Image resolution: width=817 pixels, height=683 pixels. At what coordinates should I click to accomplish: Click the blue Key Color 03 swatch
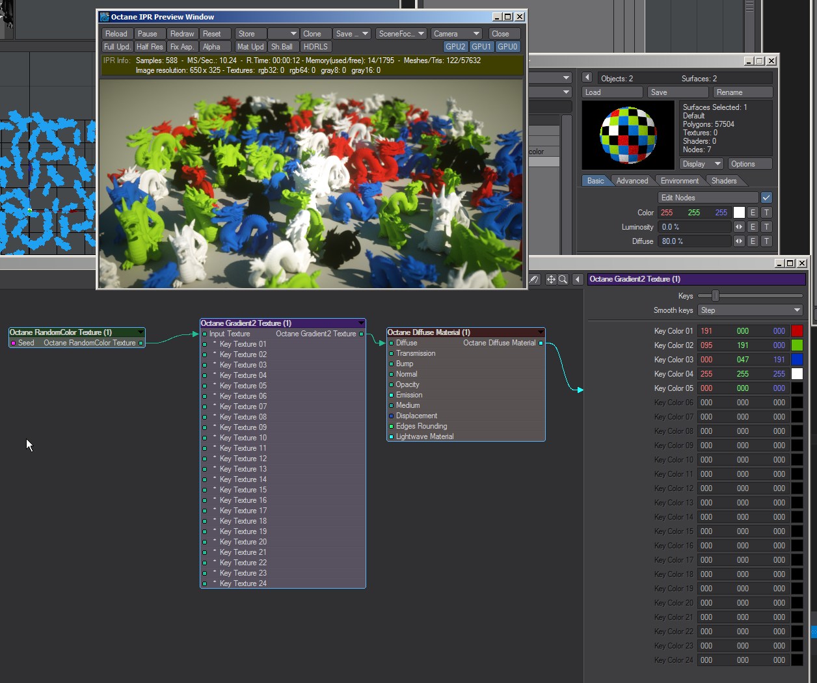click(797, 360)
